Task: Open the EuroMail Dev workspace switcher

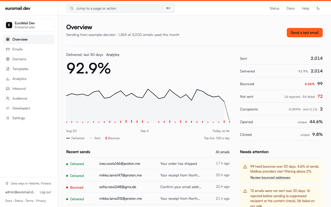Action: pyautogui.click(x=29, y=25)
